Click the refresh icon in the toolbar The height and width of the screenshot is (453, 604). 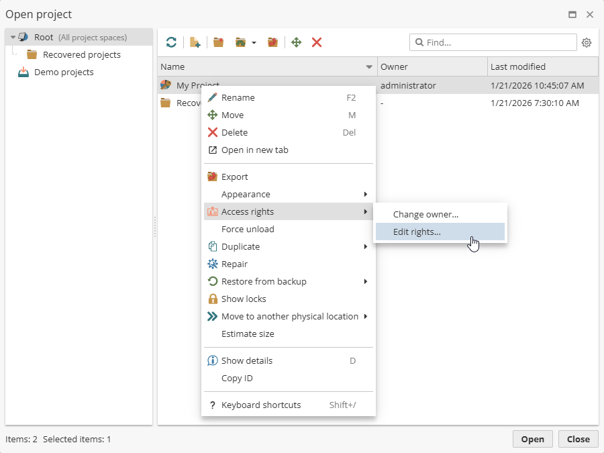[x=172, y=42]
